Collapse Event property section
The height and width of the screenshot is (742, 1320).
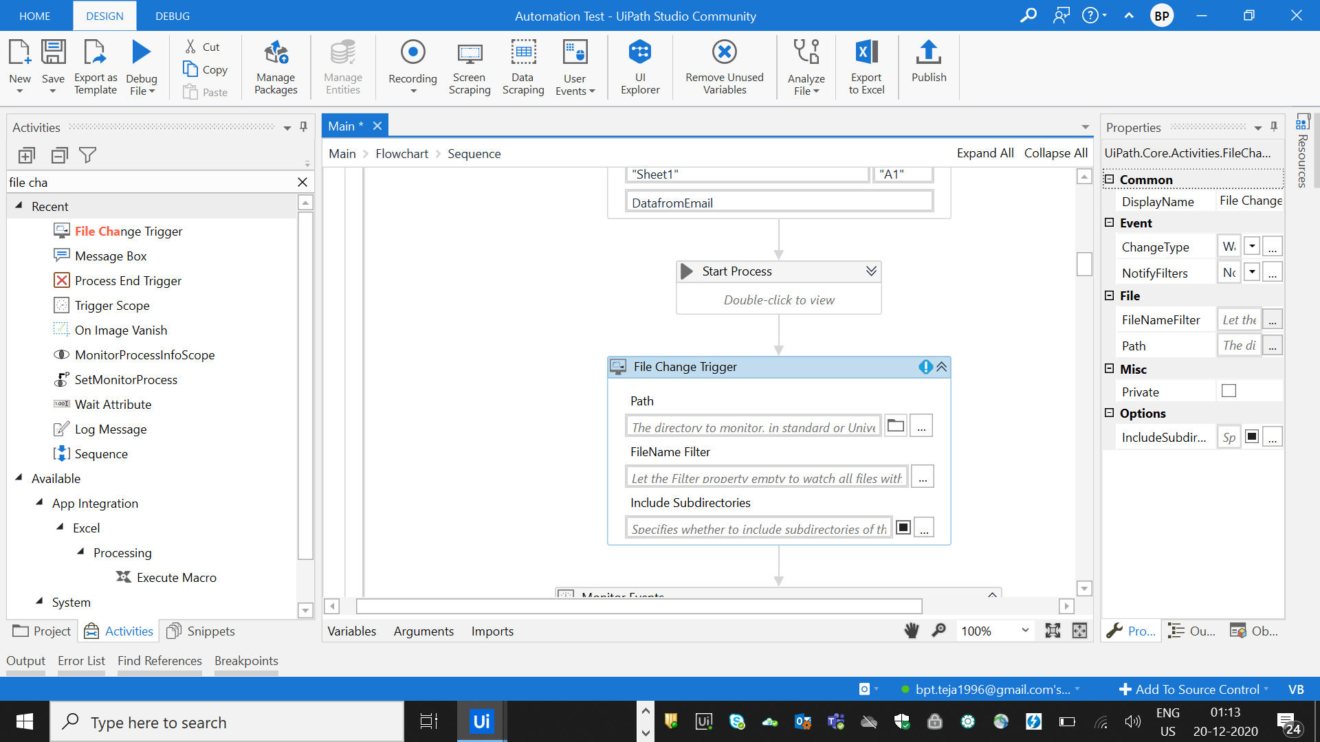coord(1109,223)
